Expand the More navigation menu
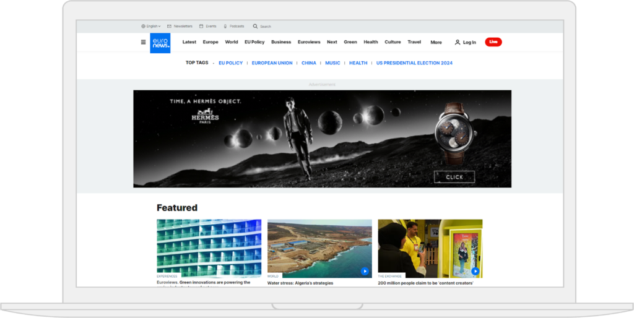 (436, 43)
